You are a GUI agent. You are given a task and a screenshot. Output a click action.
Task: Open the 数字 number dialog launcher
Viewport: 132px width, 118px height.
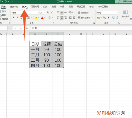pos(119,23)
